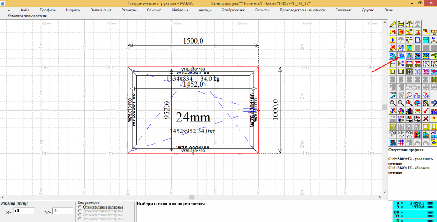This screenshot has width=437, height=222.
Task: Open the Профили menu
Action: [x=48, y=10]
